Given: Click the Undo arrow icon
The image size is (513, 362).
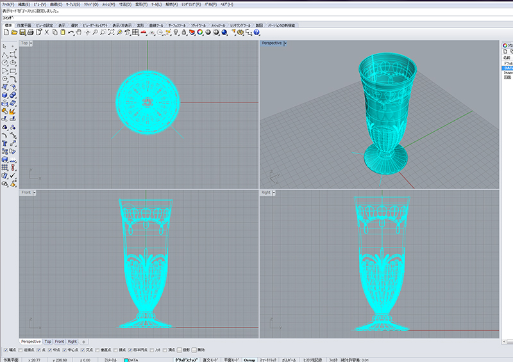Looking at the screenshot, I should pos(71,32).
